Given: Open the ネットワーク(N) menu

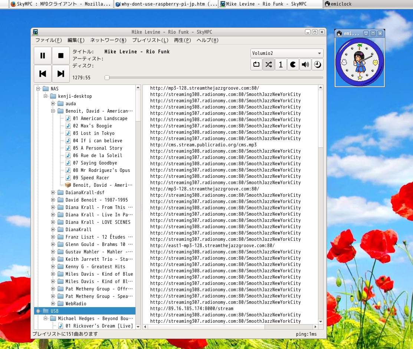Looking at the screenshot, I should [108, 40].
